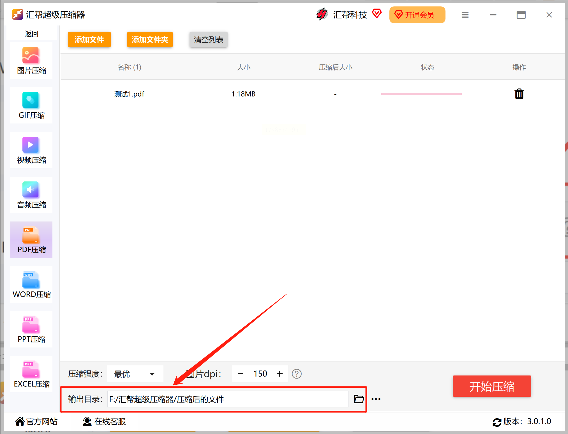Go back using 返回 tab
Viewport: 568px width, 434px height.
[x=31, y=33]
